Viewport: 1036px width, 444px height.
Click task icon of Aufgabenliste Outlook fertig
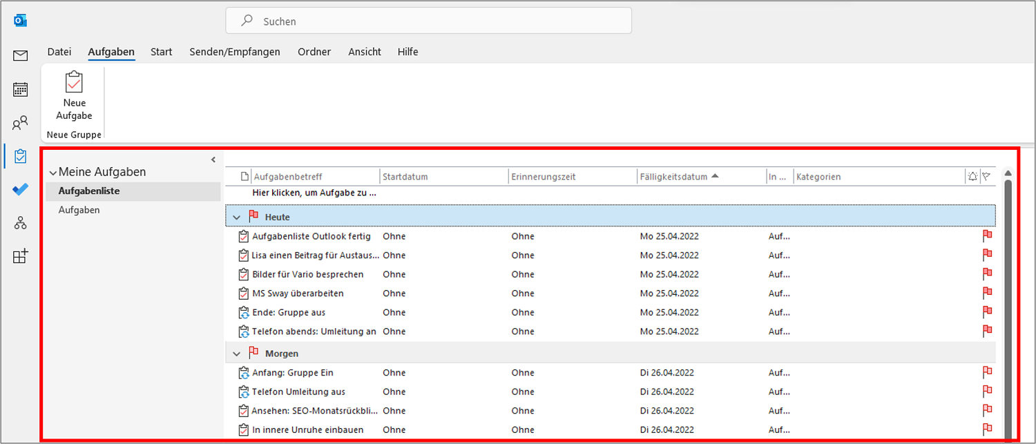pyautogui.click(x=243, y=236)
